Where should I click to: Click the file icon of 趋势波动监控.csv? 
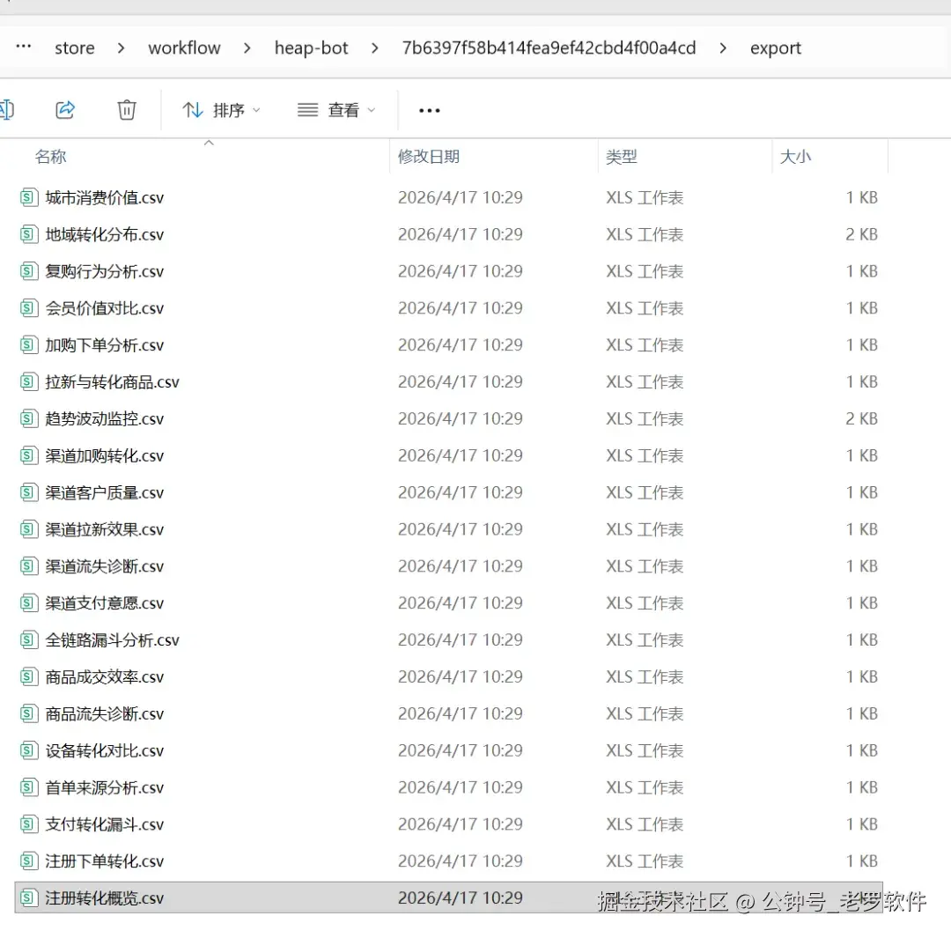(29, 419)
